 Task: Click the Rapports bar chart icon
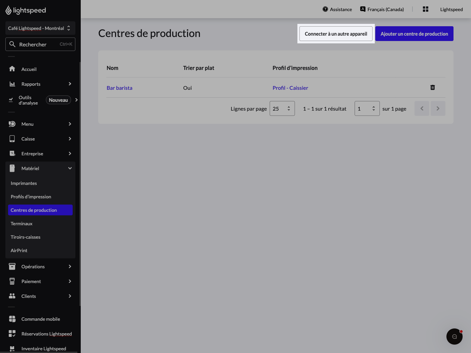click(12, 84)
